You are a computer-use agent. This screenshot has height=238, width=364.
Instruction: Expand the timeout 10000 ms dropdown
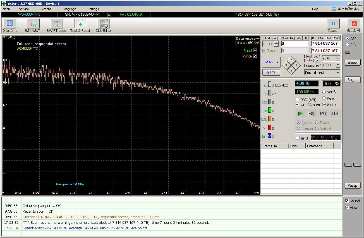click(338, 65)
